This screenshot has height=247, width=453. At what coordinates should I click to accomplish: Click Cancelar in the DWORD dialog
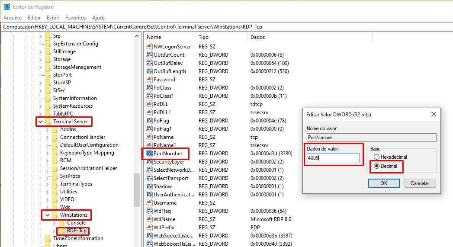tap(420, 183)
